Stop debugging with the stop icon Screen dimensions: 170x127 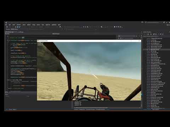(x=86, y=27)
